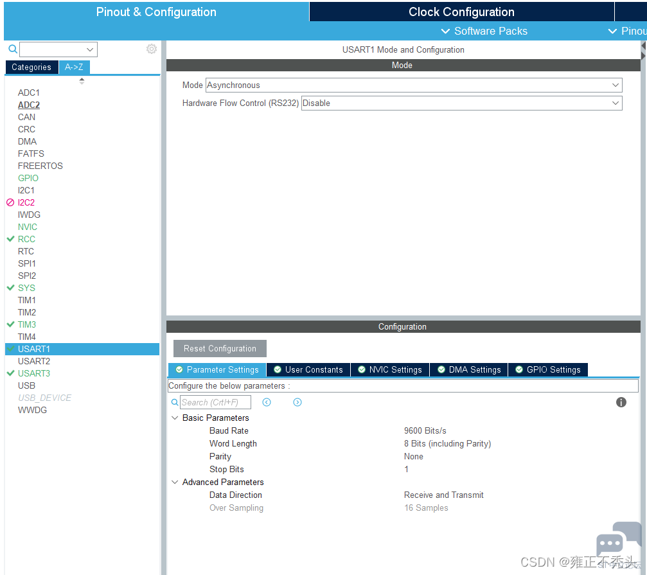
Task: Select TIM2 in the peripheral list
Action: click(27, 312)
